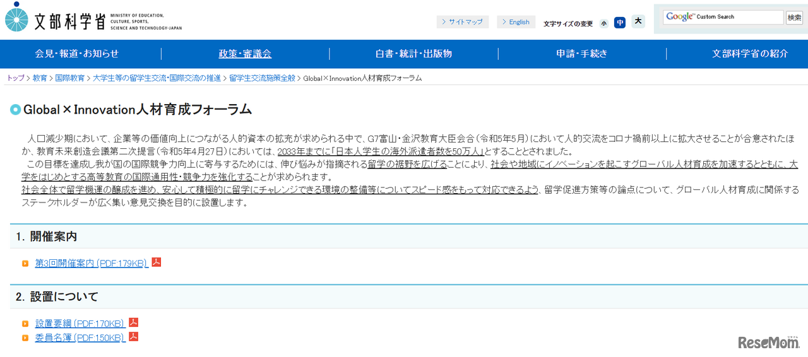Click PDF icon next to 設置要綱
The image size is (808, 357).
tap(134, 323)
